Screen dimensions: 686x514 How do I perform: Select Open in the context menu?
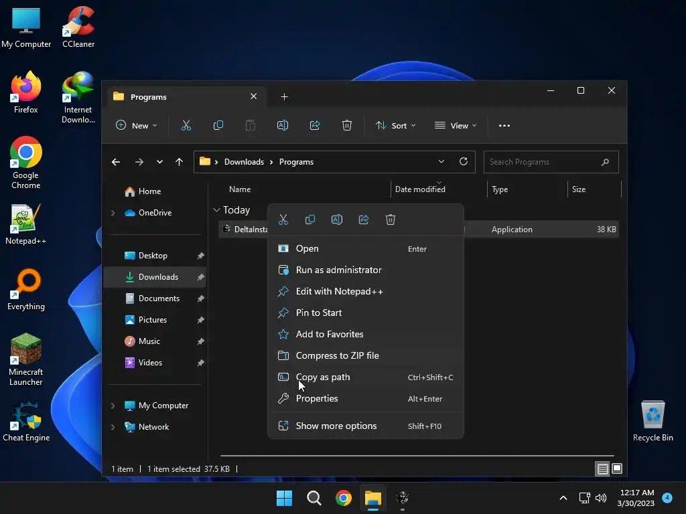click(365, 249)
